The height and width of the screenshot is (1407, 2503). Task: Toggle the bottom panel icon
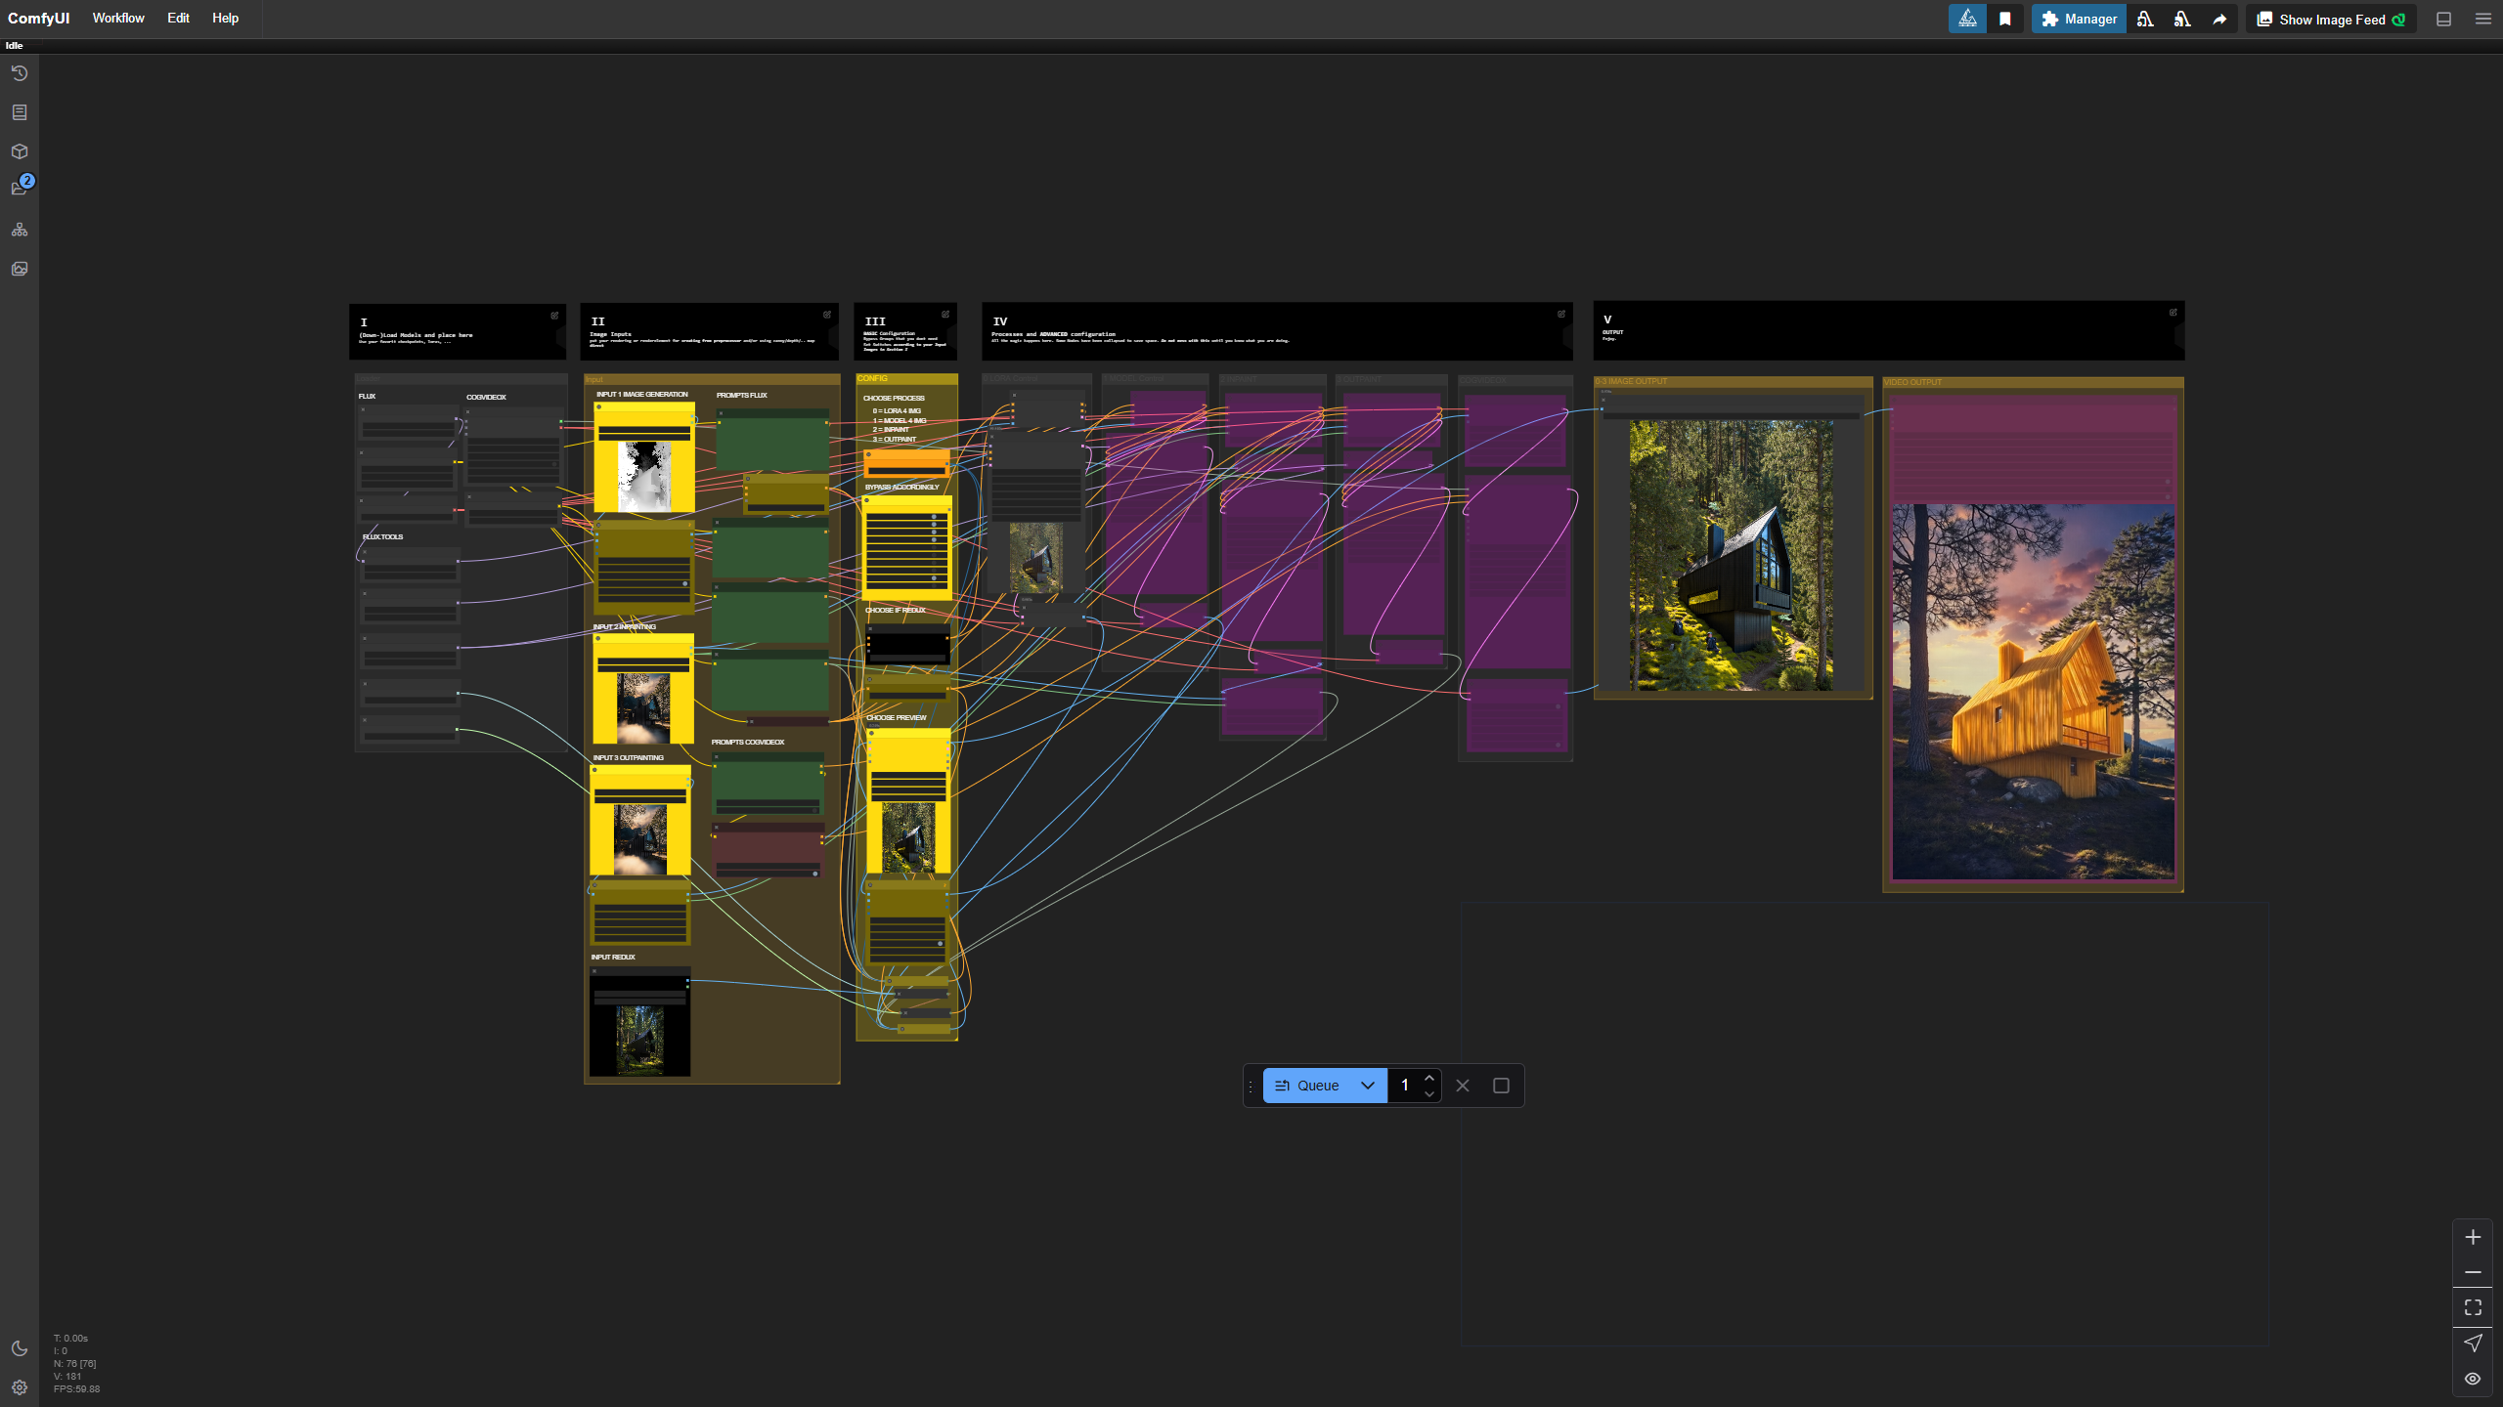point(2443,19)
